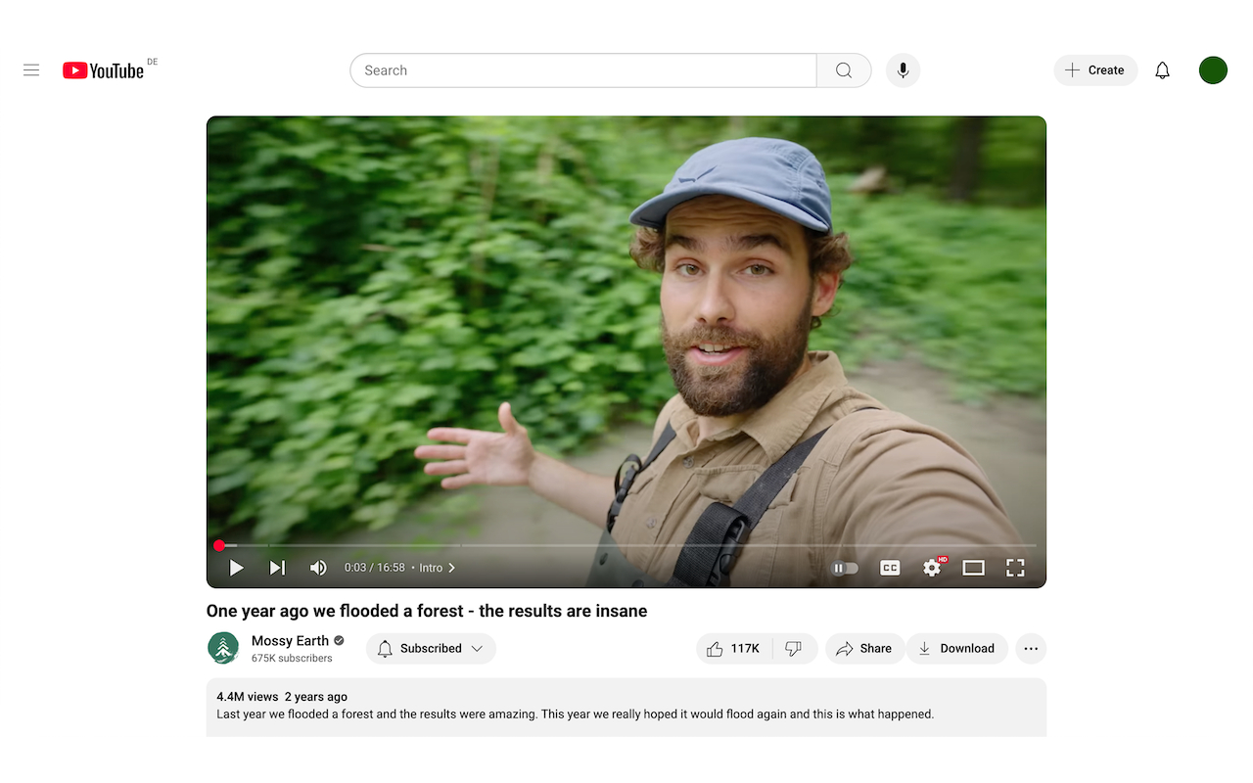Switch to theater mode
This screenshot has width=1253, height=783.
[973, 568]
